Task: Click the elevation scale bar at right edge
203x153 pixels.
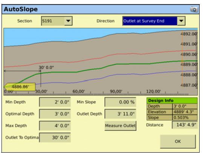Action: (197, 59)
